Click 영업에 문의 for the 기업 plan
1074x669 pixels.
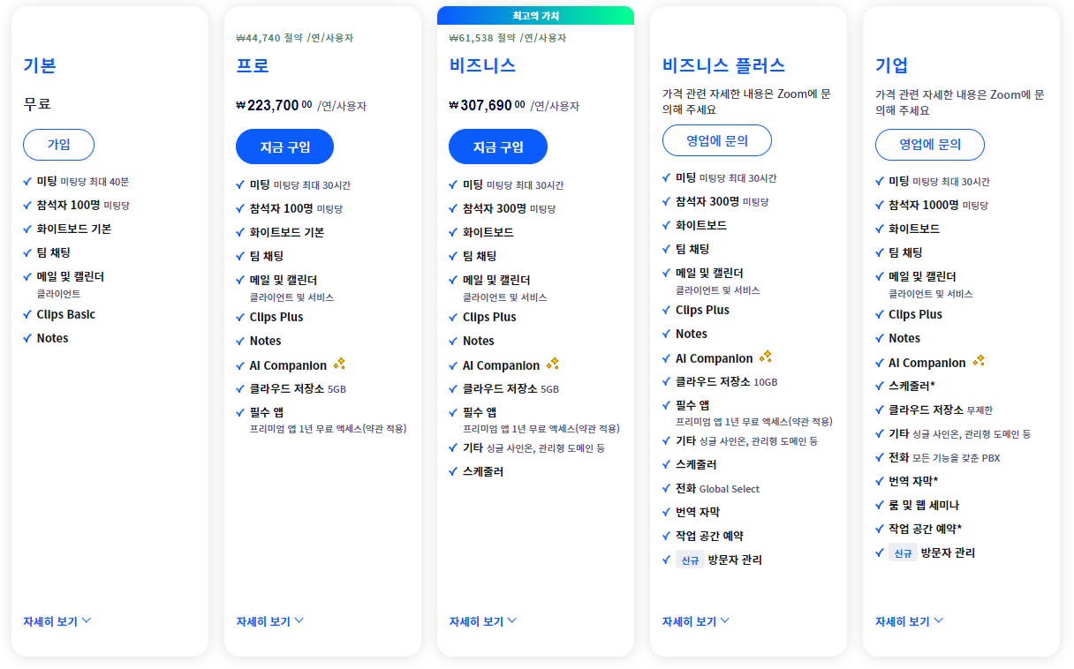click(929, 144)
